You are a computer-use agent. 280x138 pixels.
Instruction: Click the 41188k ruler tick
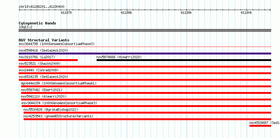[x=126, y=13]
